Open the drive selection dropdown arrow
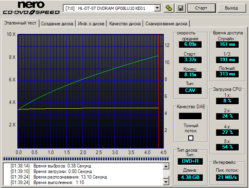 pyautogui.click(x=157, y=8)
